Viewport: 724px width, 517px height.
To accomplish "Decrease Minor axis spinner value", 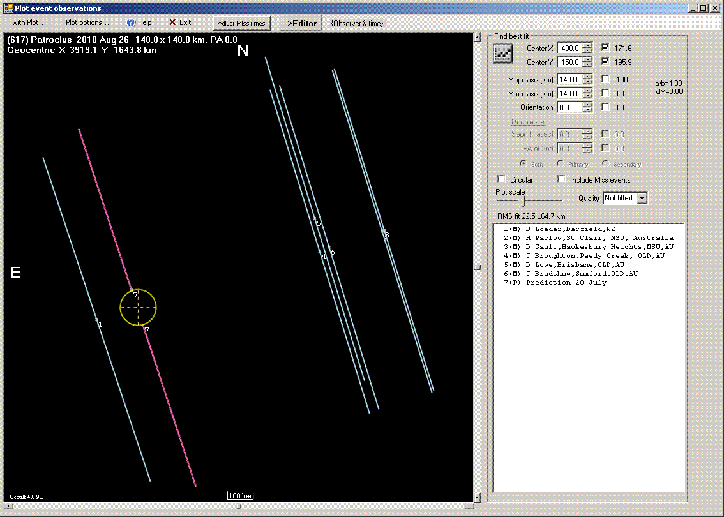I will pos(587,96).
